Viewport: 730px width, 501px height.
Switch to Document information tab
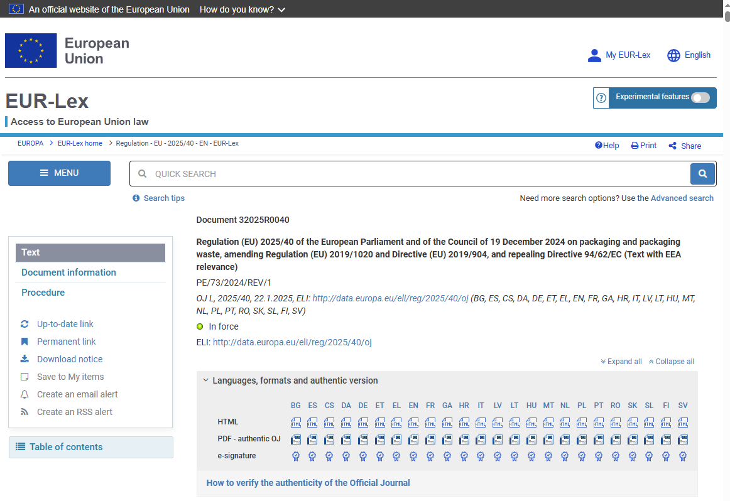coord(68,272)
